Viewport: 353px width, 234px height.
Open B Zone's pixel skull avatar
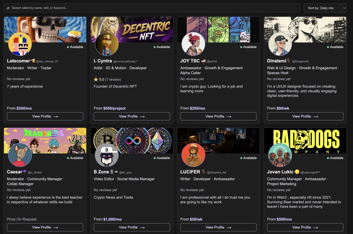tap(107, 155)
